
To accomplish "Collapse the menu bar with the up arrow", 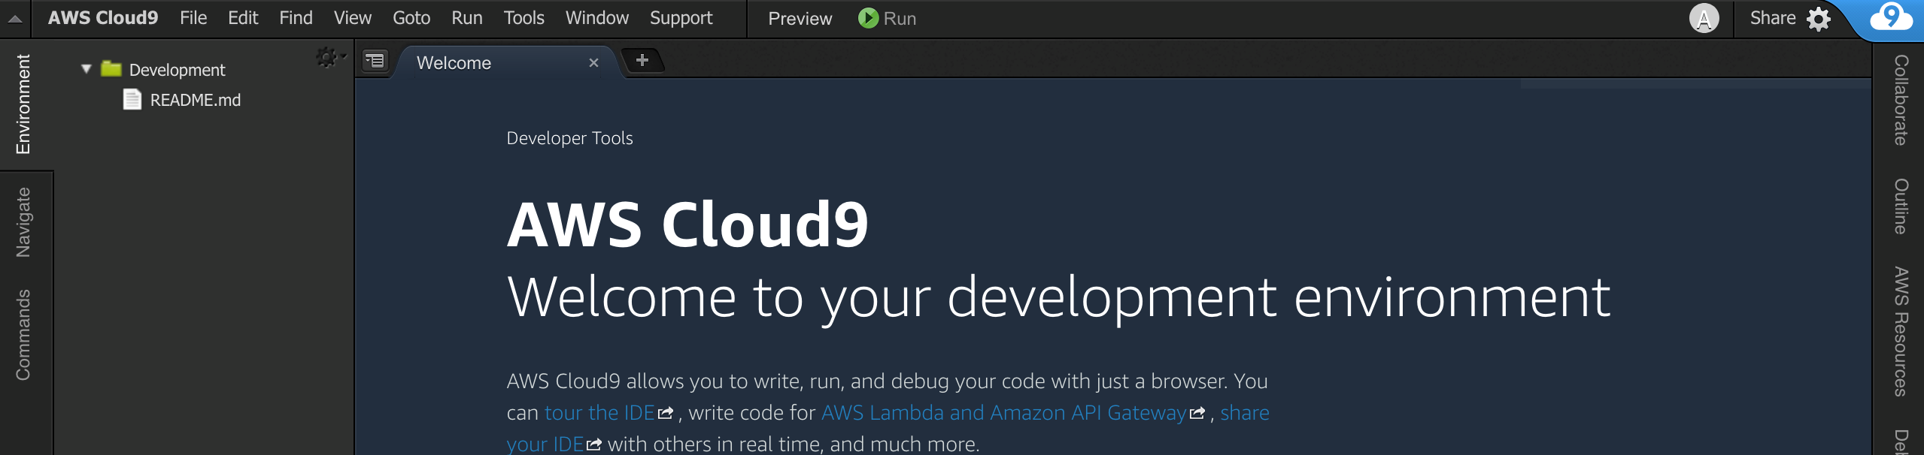I will point(15,19).
